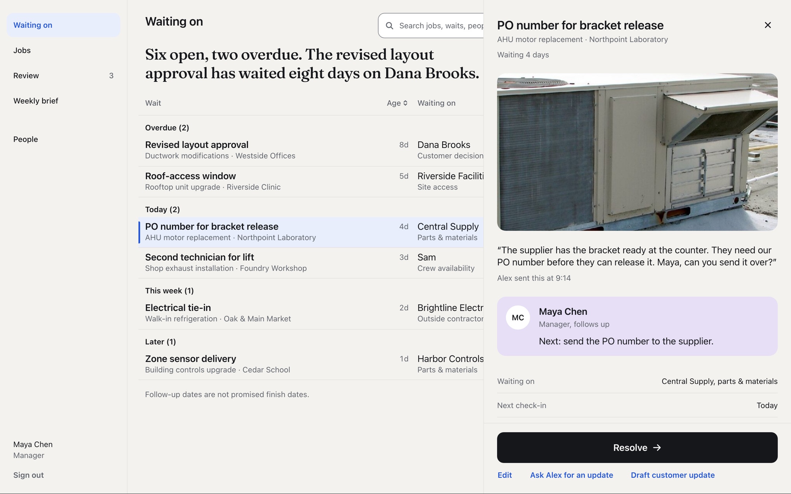Sort the list by Age
The width and height of the screenshot is (791, 494).
397,103
